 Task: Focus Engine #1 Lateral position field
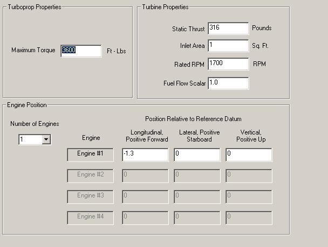coord(197,154)
